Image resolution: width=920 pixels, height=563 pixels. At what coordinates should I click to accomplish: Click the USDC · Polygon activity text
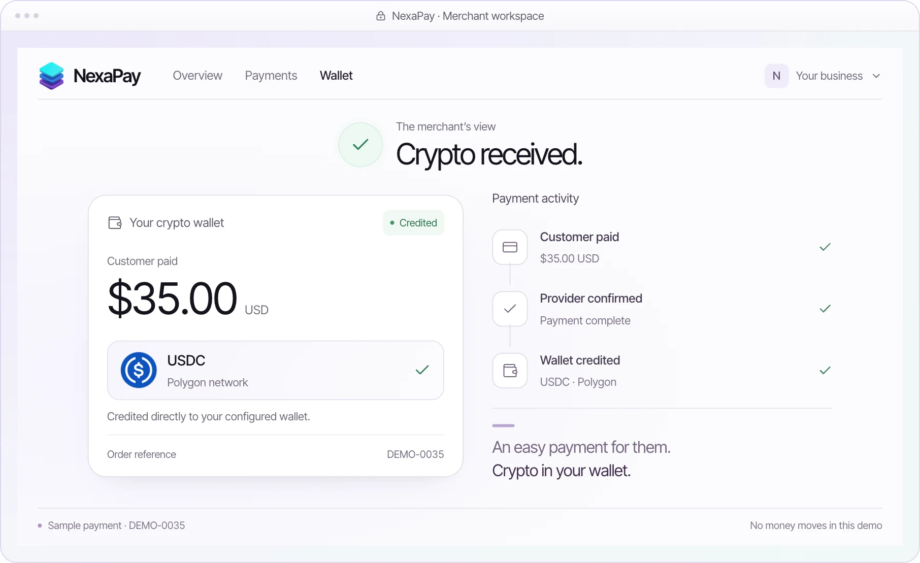click(578, 382)
